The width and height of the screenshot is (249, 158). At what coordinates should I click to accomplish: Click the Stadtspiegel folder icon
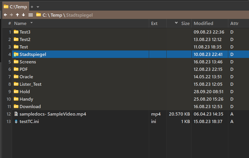[x=16, y=54]
